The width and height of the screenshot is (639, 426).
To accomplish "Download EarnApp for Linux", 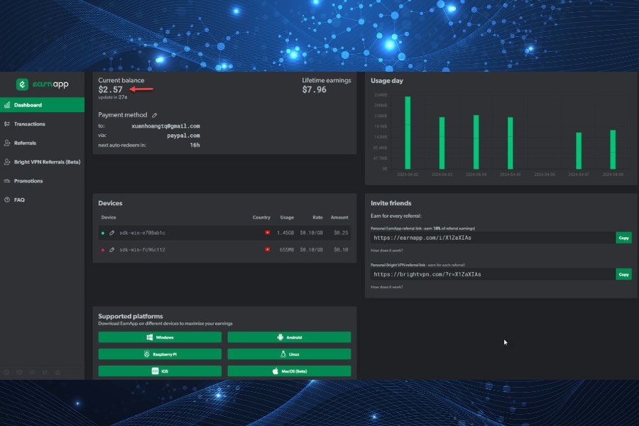I will point(289,354).
